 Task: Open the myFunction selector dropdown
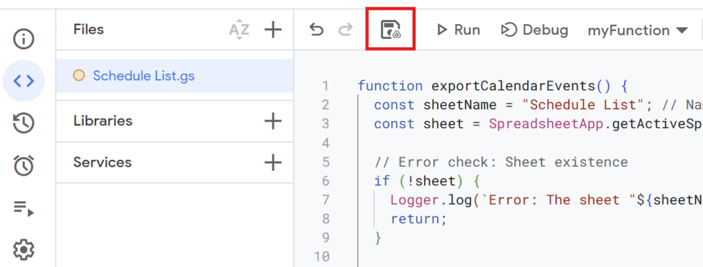coord(638,30)
